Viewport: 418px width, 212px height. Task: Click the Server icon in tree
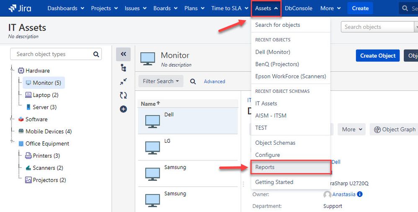click(28, 107)
